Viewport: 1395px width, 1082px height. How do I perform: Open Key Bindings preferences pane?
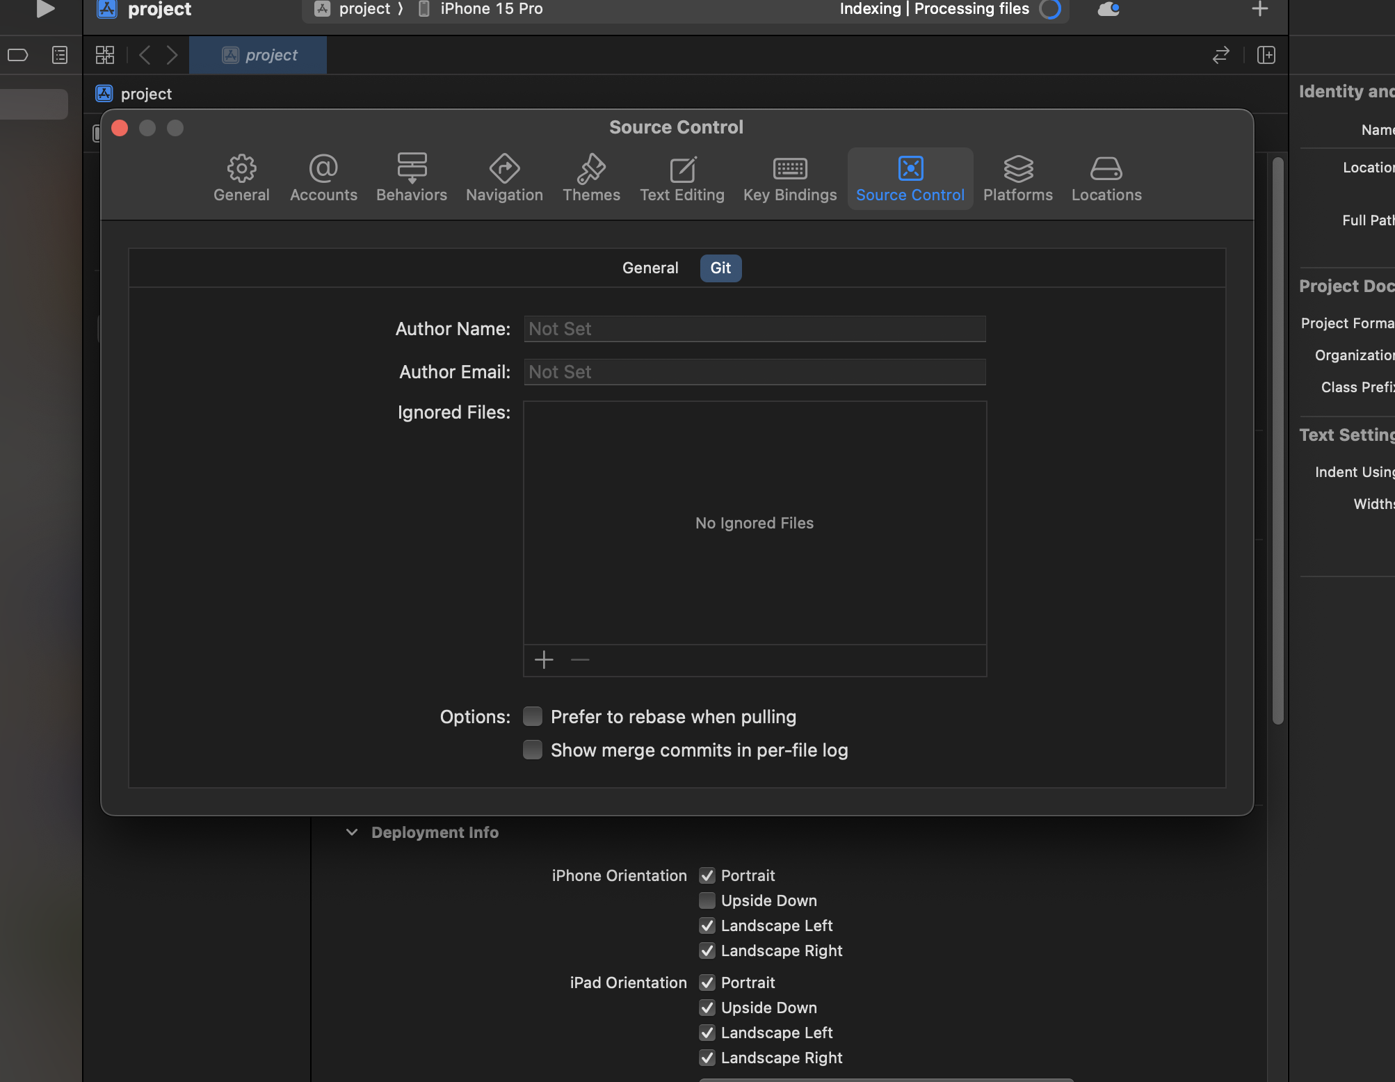pyautogui.click(x=790, y=178)
